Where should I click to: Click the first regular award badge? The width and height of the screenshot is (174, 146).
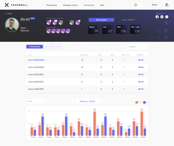pos(48,23)
